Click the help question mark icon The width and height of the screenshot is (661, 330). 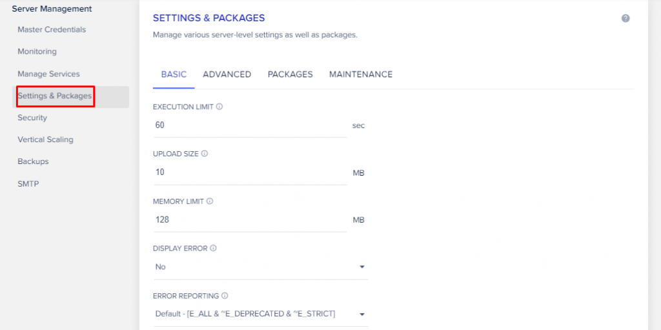tap(625, 18)
